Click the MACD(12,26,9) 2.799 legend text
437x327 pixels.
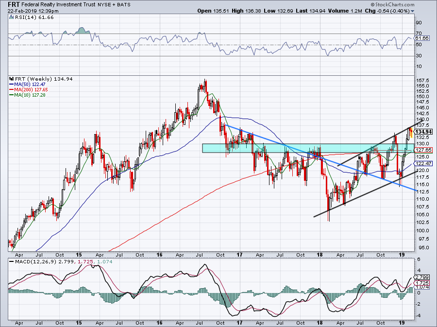click(45, 262)
